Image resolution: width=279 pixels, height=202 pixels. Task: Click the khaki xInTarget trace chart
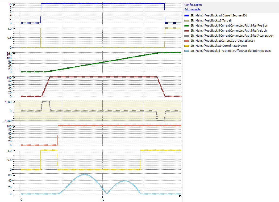98,38
